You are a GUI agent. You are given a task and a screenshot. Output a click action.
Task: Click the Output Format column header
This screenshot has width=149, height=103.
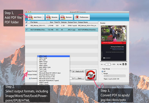[72, 22]
